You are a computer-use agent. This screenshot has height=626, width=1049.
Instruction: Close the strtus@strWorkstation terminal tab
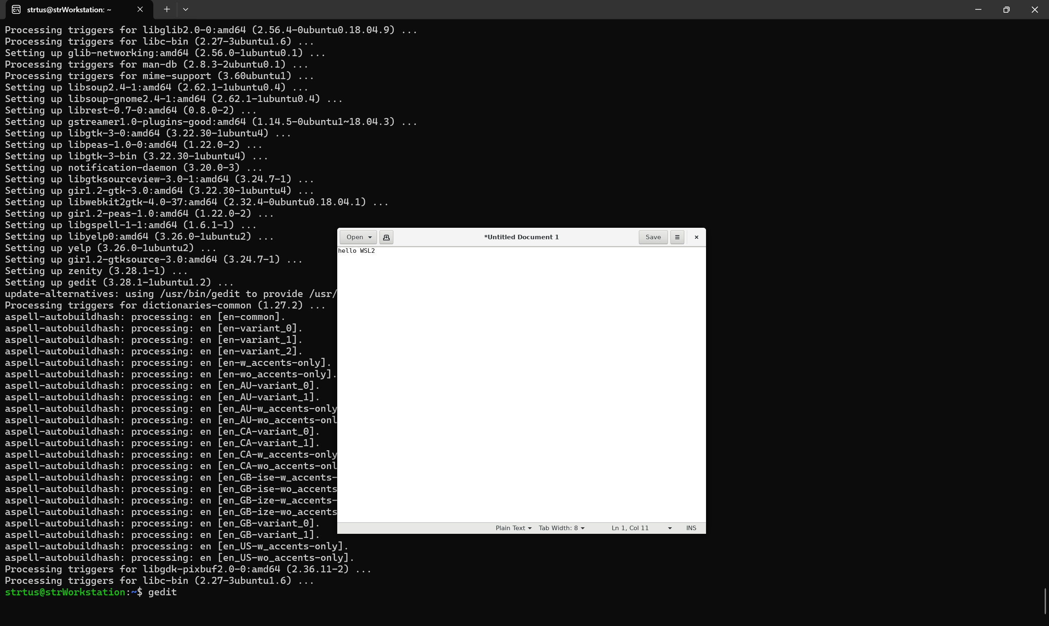coord(140,9)
